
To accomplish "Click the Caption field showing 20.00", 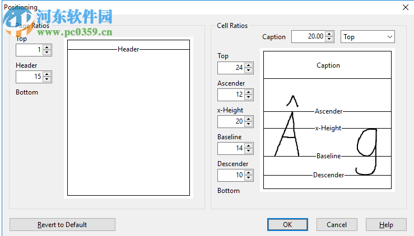I will tap(308, 37).
